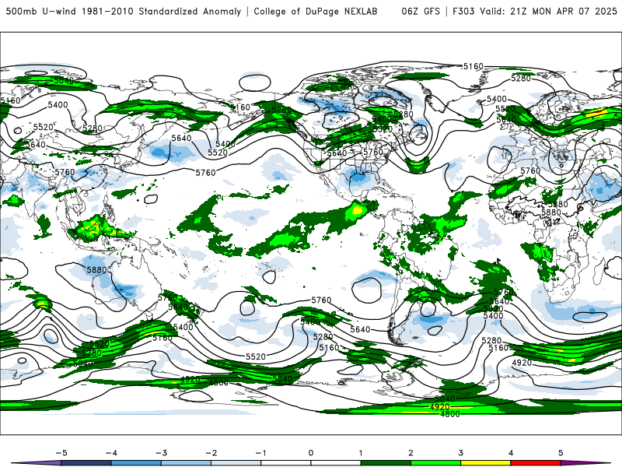Click the "5880" contour label over Australia

96,270
